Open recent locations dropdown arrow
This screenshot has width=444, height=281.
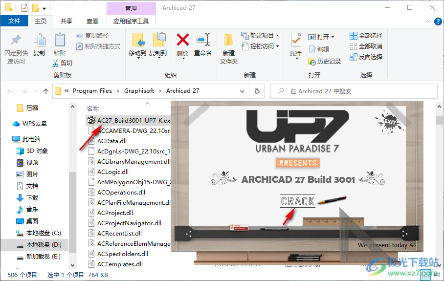36,91
